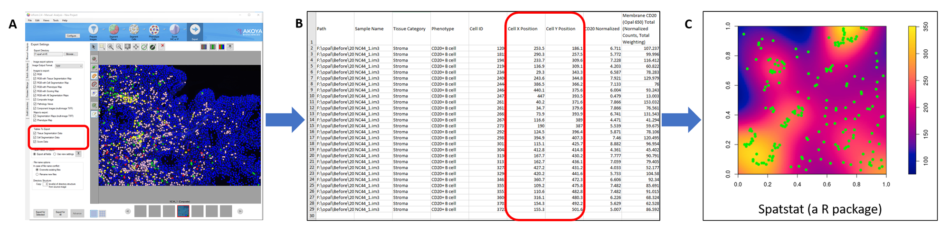Select the Export step arrow icon
The image size is (950, 233).
point(195,29)
